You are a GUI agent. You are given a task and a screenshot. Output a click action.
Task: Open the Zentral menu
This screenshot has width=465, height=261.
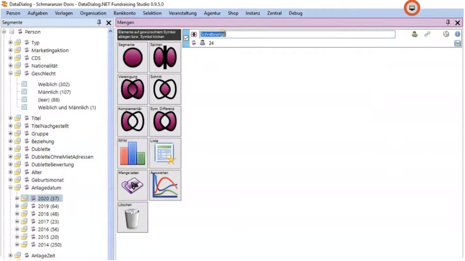pos(274,13)
